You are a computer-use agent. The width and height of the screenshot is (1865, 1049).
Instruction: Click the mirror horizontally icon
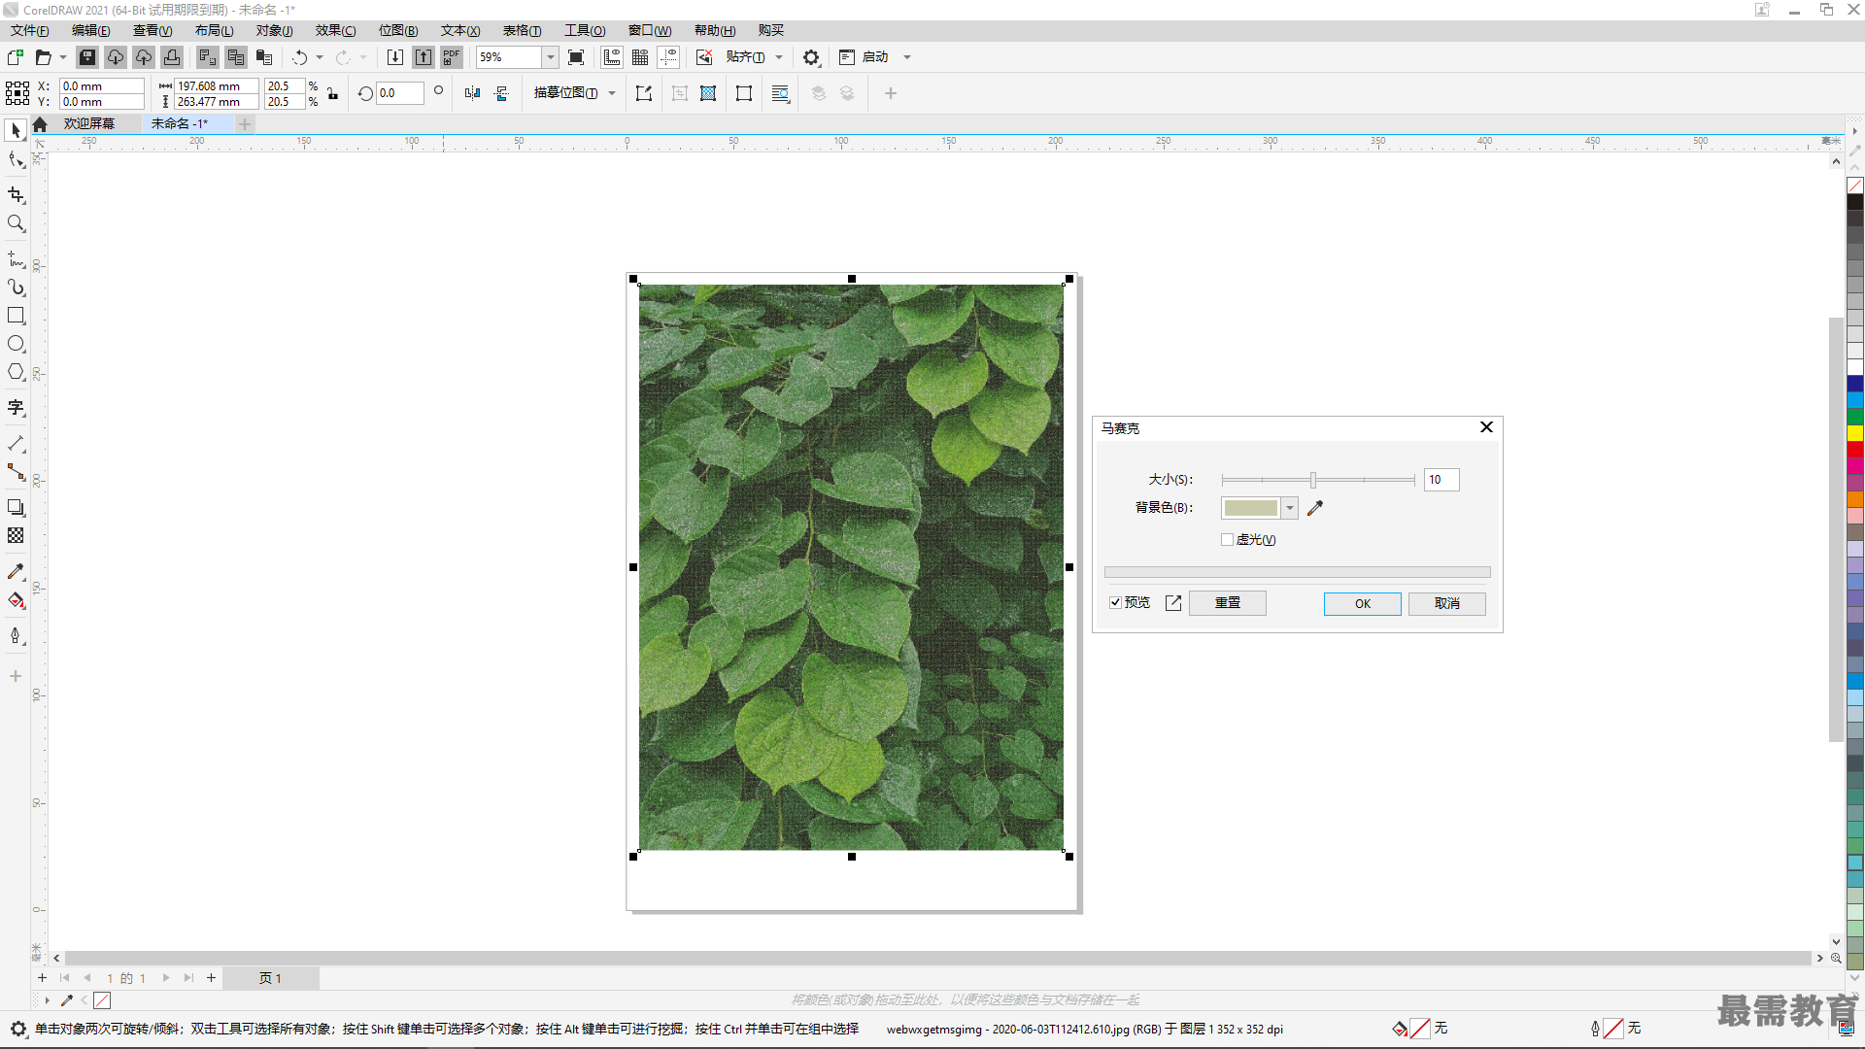[x=472, y=93]
